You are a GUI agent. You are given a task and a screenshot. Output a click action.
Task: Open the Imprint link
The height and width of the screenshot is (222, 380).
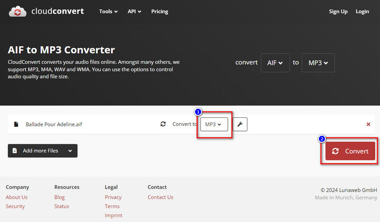point(114,215)
